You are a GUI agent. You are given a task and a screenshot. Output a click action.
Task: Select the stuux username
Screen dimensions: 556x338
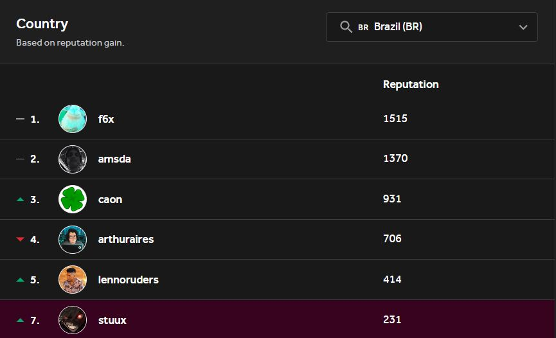point(112,319)
